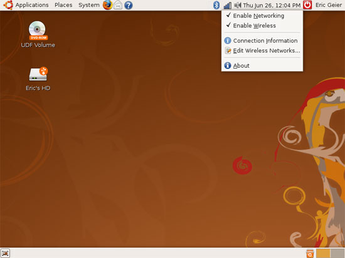
Task: Launch the Firefox browser icon
Action: pos(108,5)
